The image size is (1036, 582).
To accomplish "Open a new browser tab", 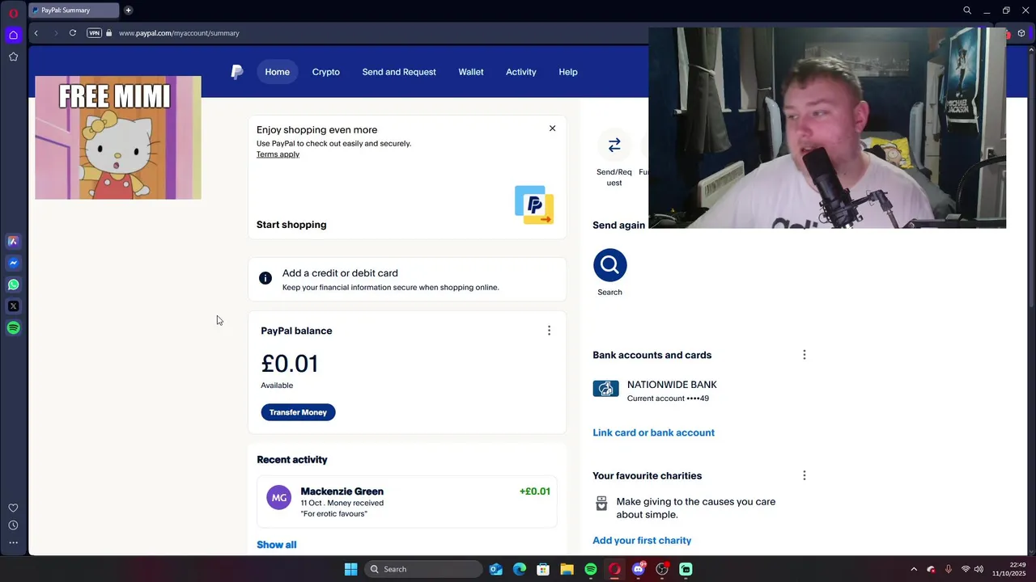I will pyautogui.click(x=128, y=11).
